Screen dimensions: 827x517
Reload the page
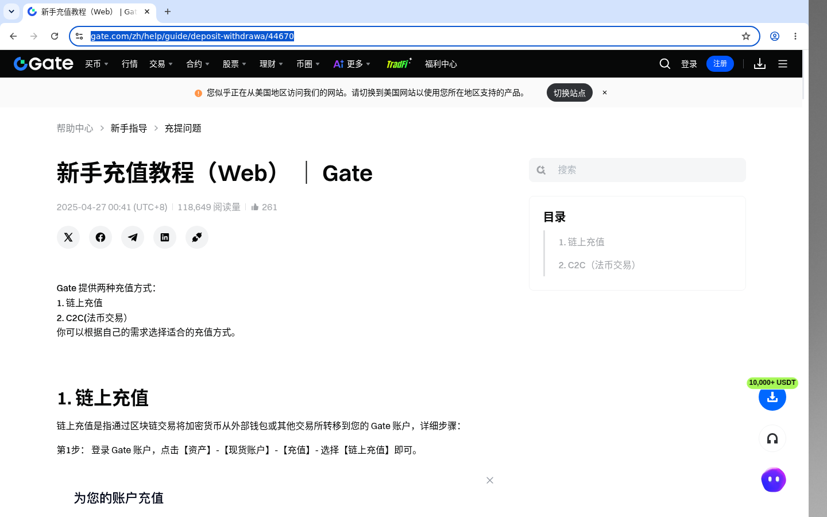pos(55,36)
